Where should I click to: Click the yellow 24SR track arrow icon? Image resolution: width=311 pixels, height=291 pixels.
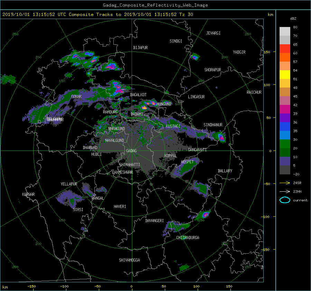click(285, 183)
